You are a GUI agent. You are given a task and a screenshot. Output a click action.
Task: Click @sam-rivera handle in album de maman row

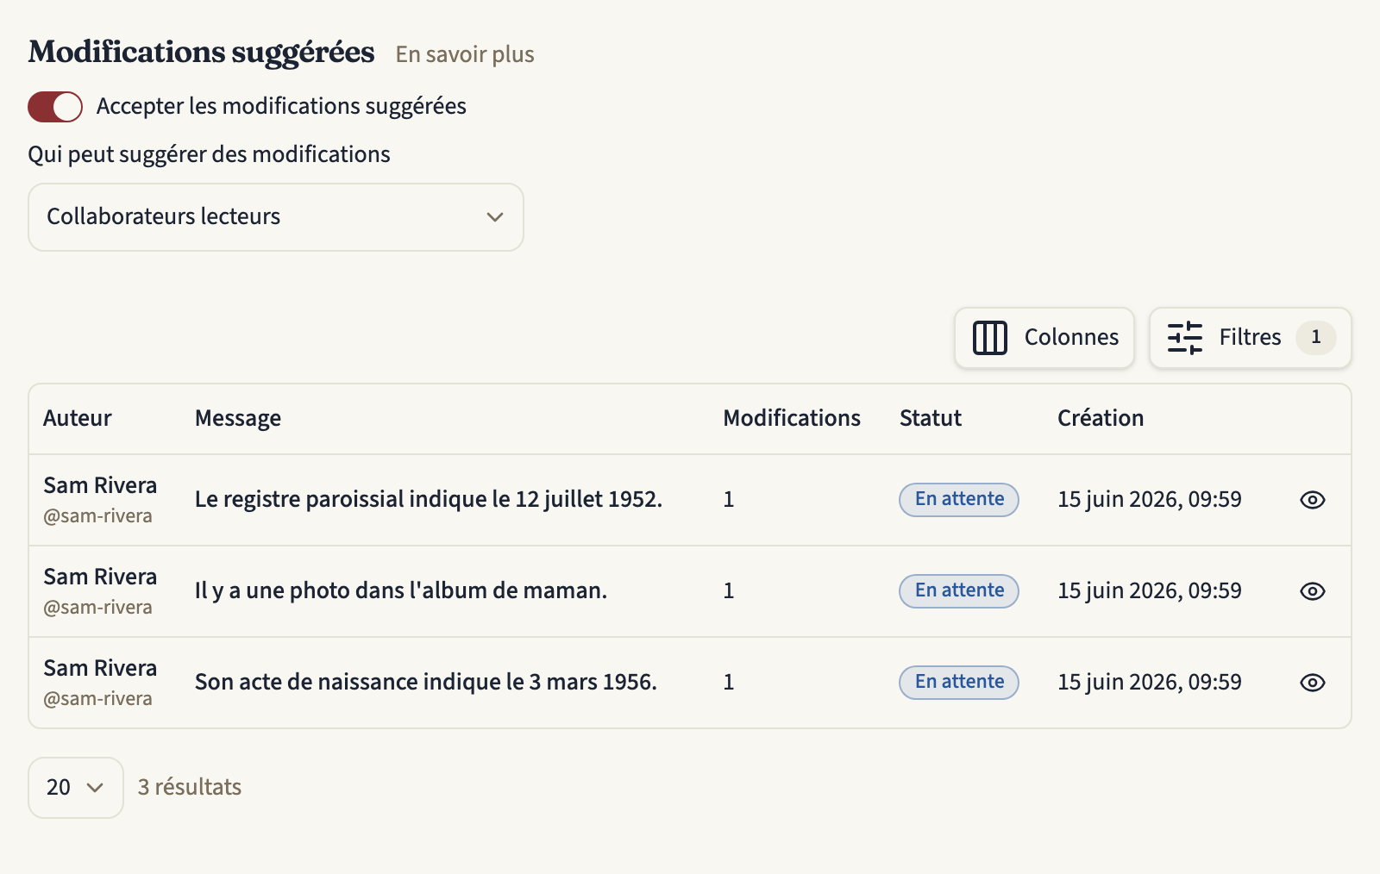pyautogui.click(x=98, y=608)
